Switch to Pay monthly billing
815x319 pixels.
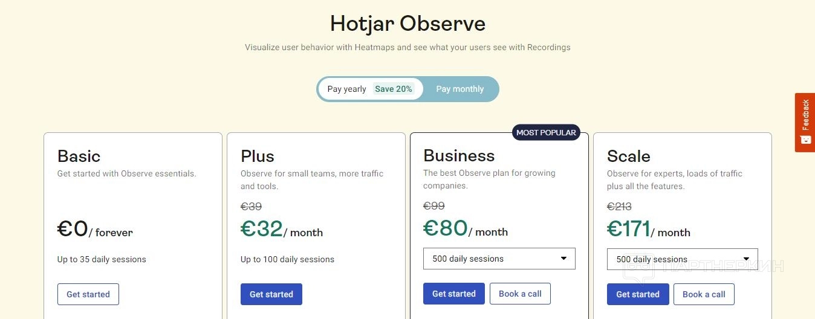click(x=459, y=89)
